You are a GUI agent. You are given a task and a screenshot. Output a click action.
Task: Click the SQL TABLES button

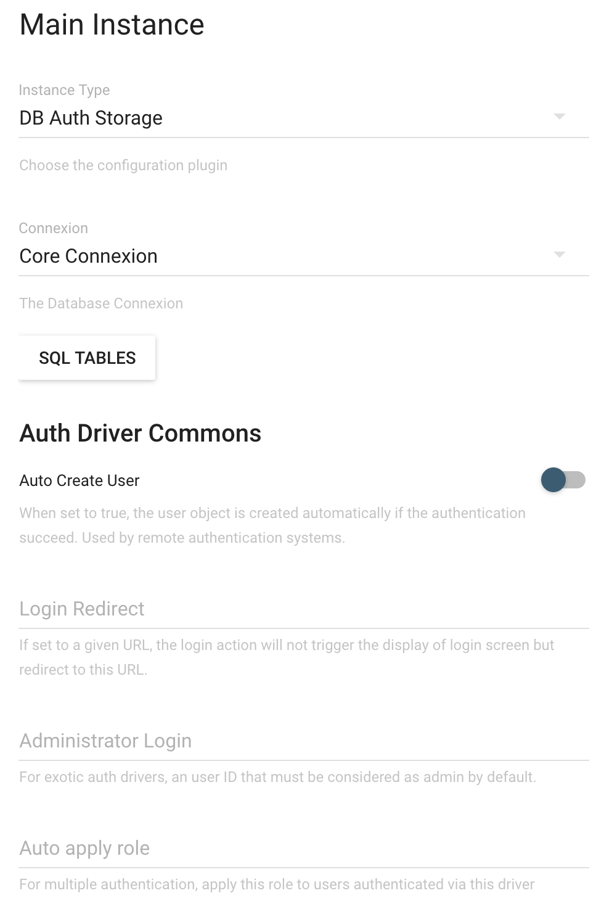87,358
